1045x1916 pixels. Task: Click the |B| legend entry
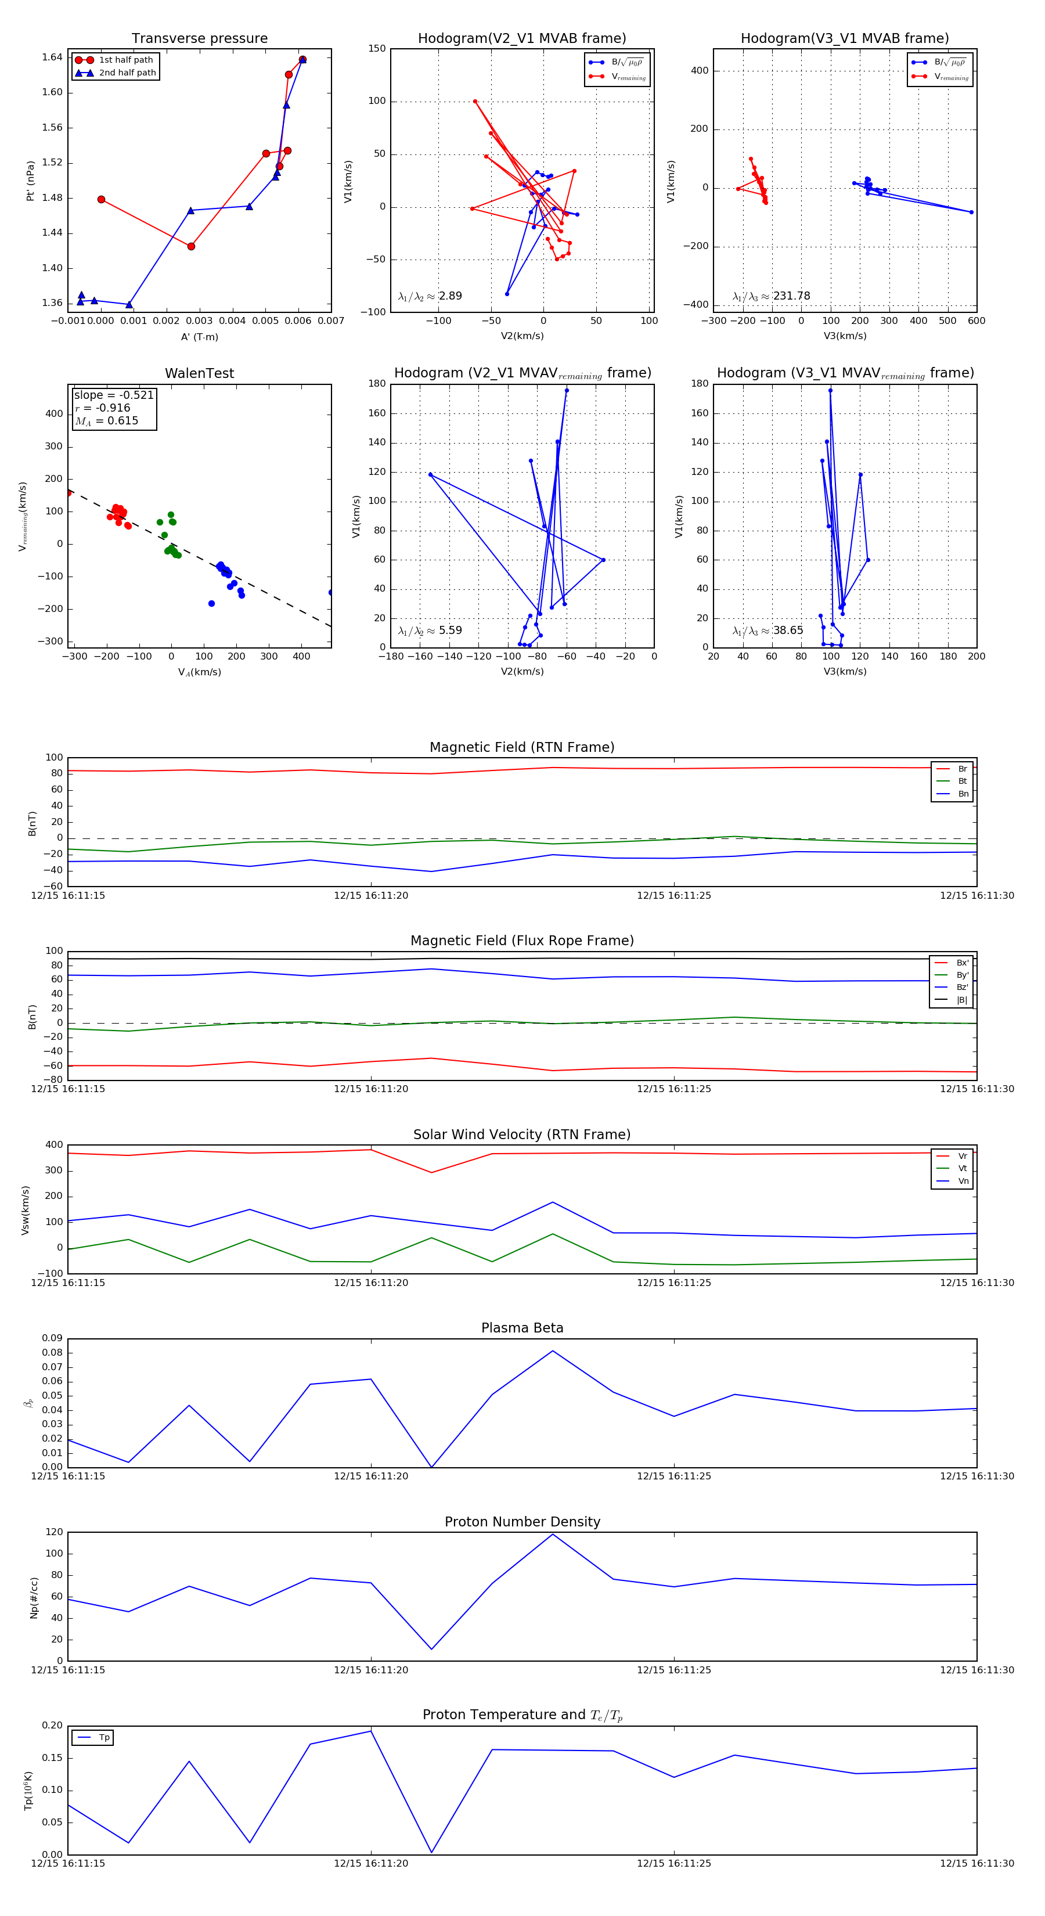952,1000
